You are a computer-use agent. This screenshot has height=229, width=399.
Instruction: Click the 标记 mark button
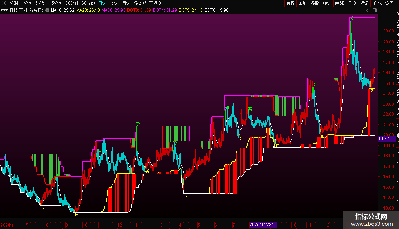pyautogui.click(x=364, y=3)
